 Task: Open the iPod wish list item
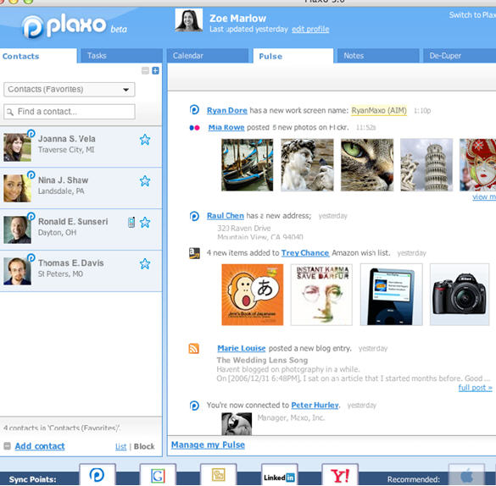(392, 295)
